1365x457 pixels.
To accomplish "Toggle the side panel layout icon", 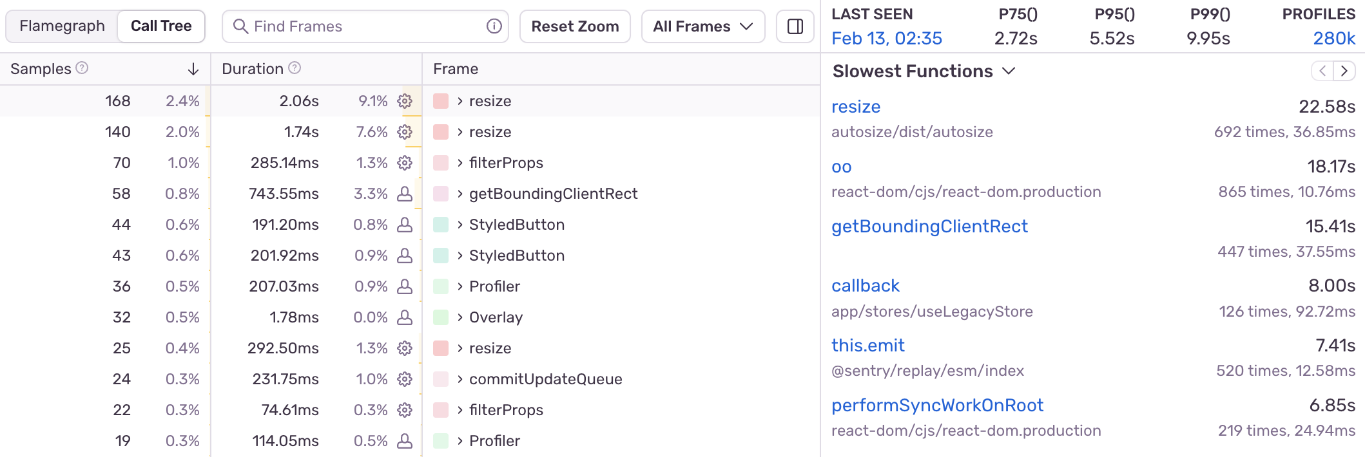I will click(x=795, y=26).
